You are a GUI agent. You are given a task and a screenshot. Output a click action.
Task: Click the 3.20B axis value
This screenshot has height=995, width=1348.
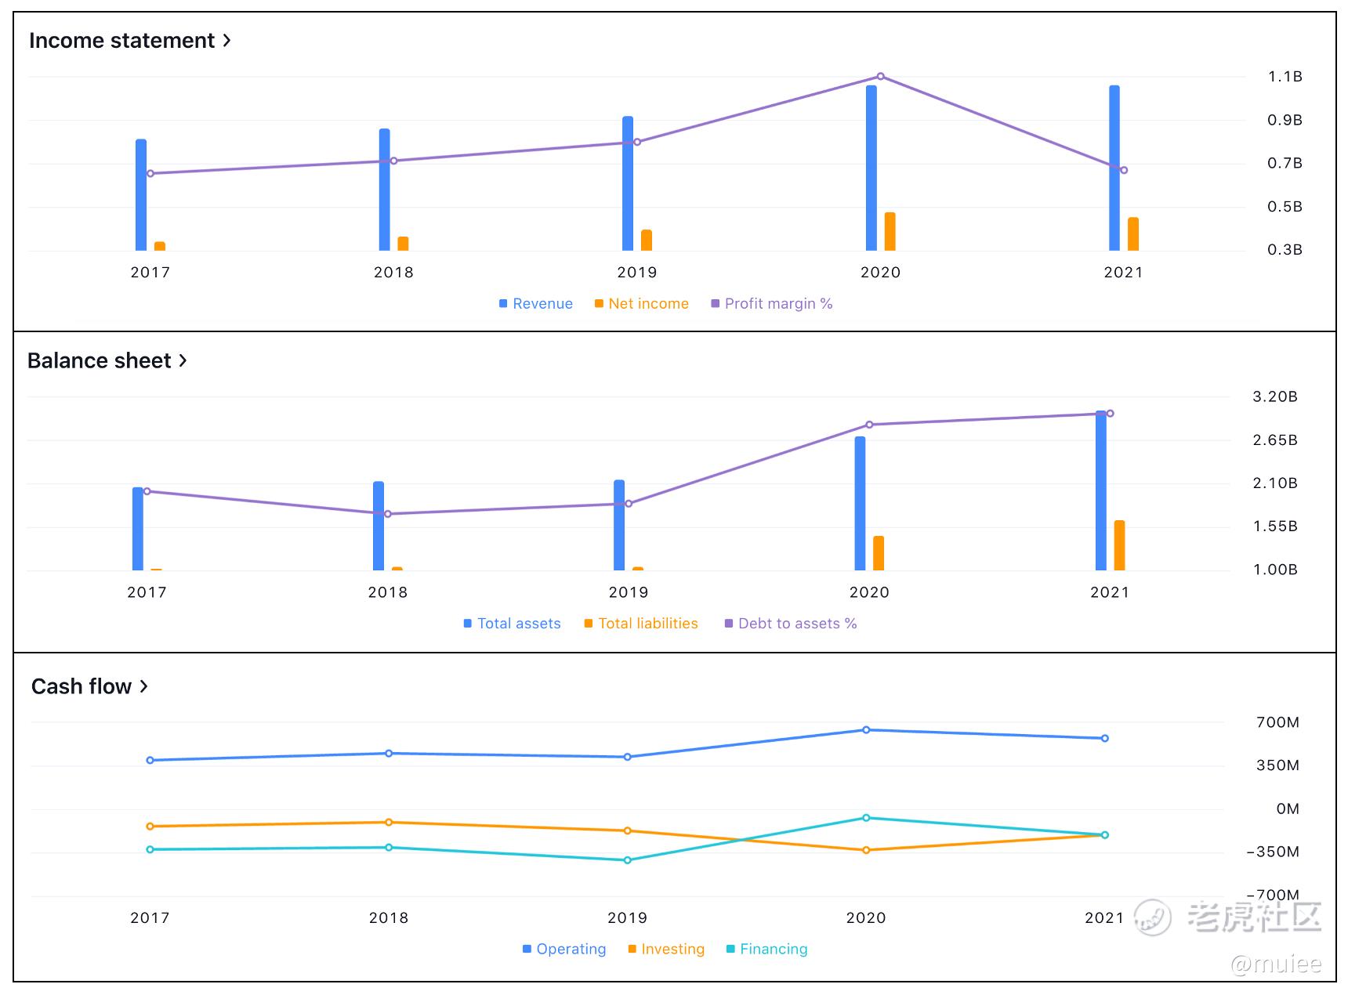tap(1275, 396)
